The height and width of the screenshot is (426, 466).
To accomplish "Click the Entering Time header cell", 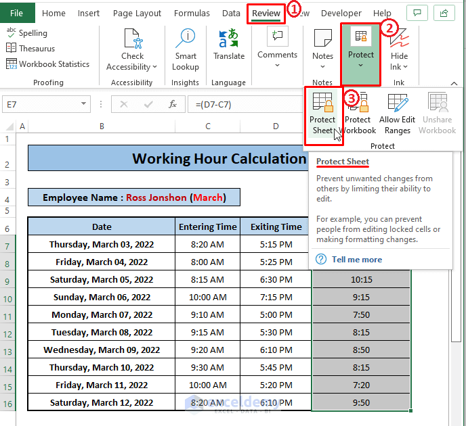I will [208, 227].
